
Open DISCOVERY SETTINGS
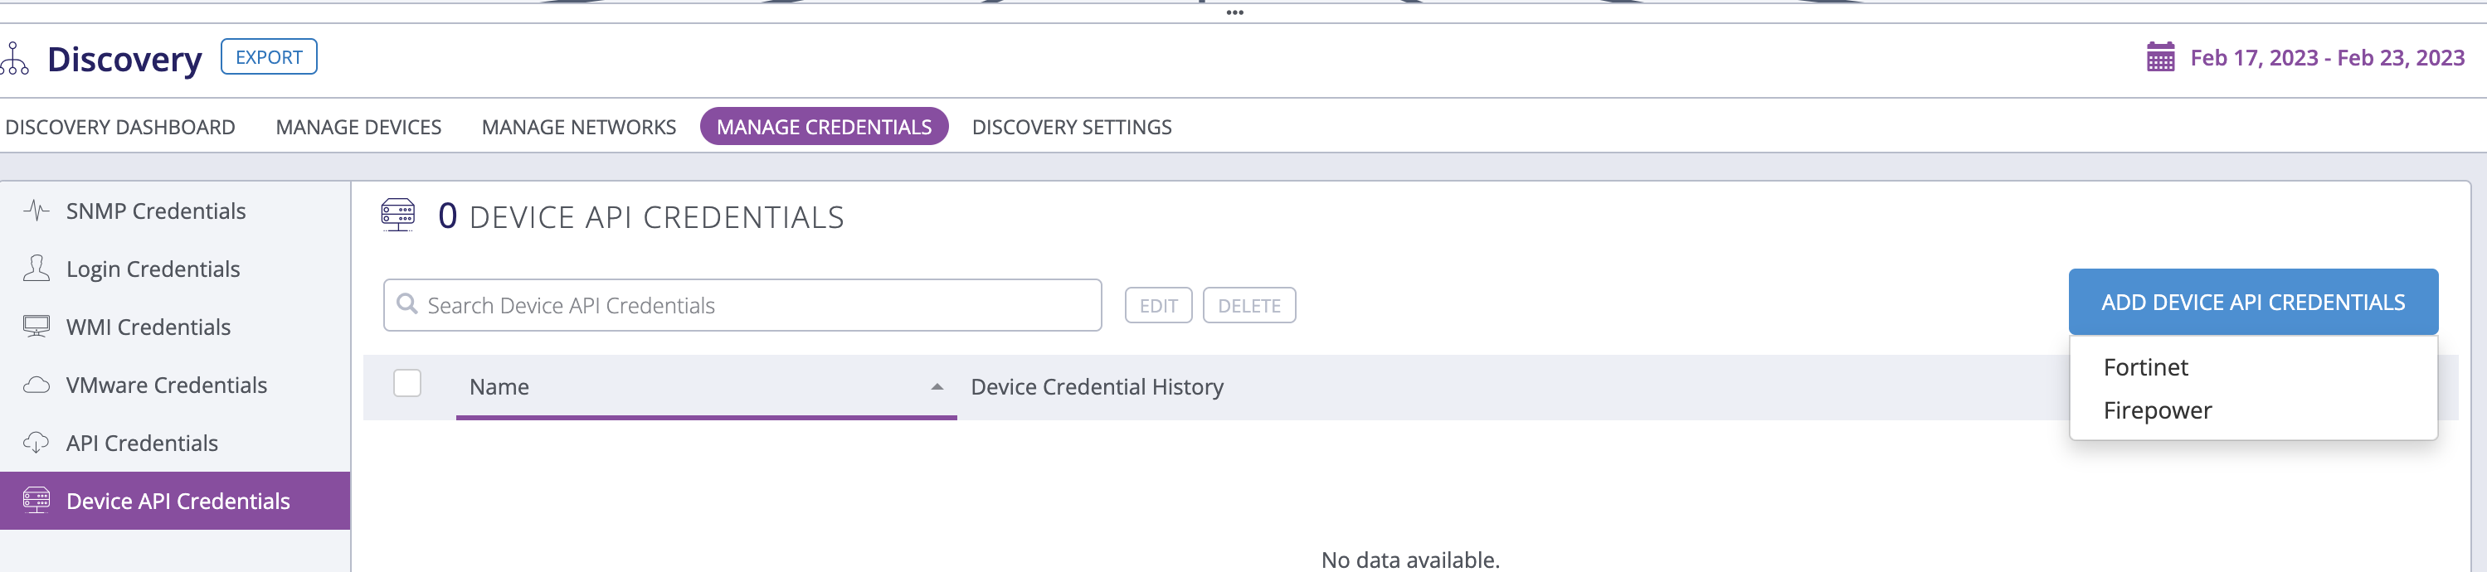1072,126
